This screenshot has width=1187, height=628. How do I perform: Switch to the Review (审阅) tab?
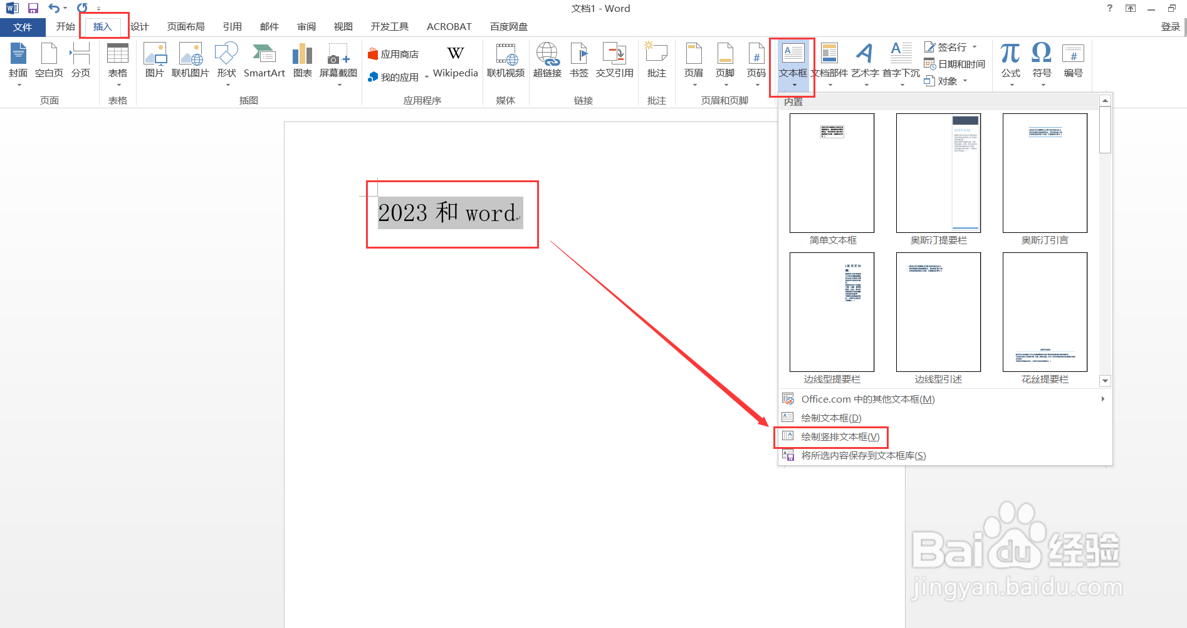click(306, 27)
